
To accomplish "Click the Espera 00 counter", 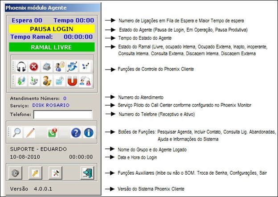I will 27,21.
